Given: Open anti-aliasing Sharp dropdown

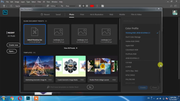Looking at the screenshot, I should click(71, 6).
